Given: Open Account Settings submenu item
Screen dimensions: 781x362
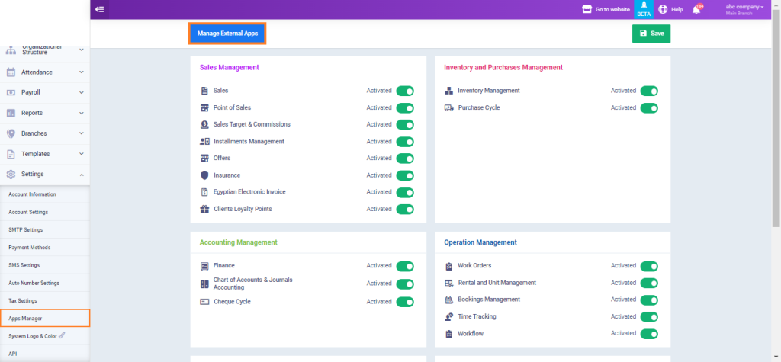Looking at the screenshot, I should click(x=45, y=212).
